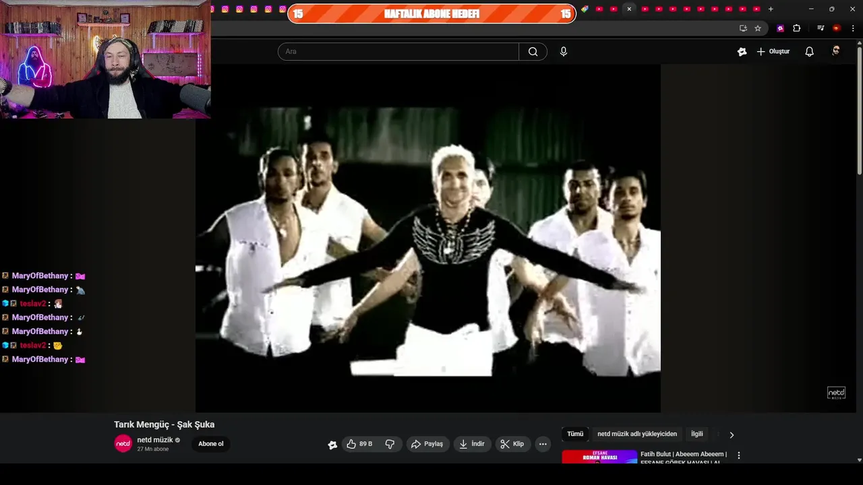
Task: Click the '27 Mn abone' subscriber count
Action: click(153, 449)
